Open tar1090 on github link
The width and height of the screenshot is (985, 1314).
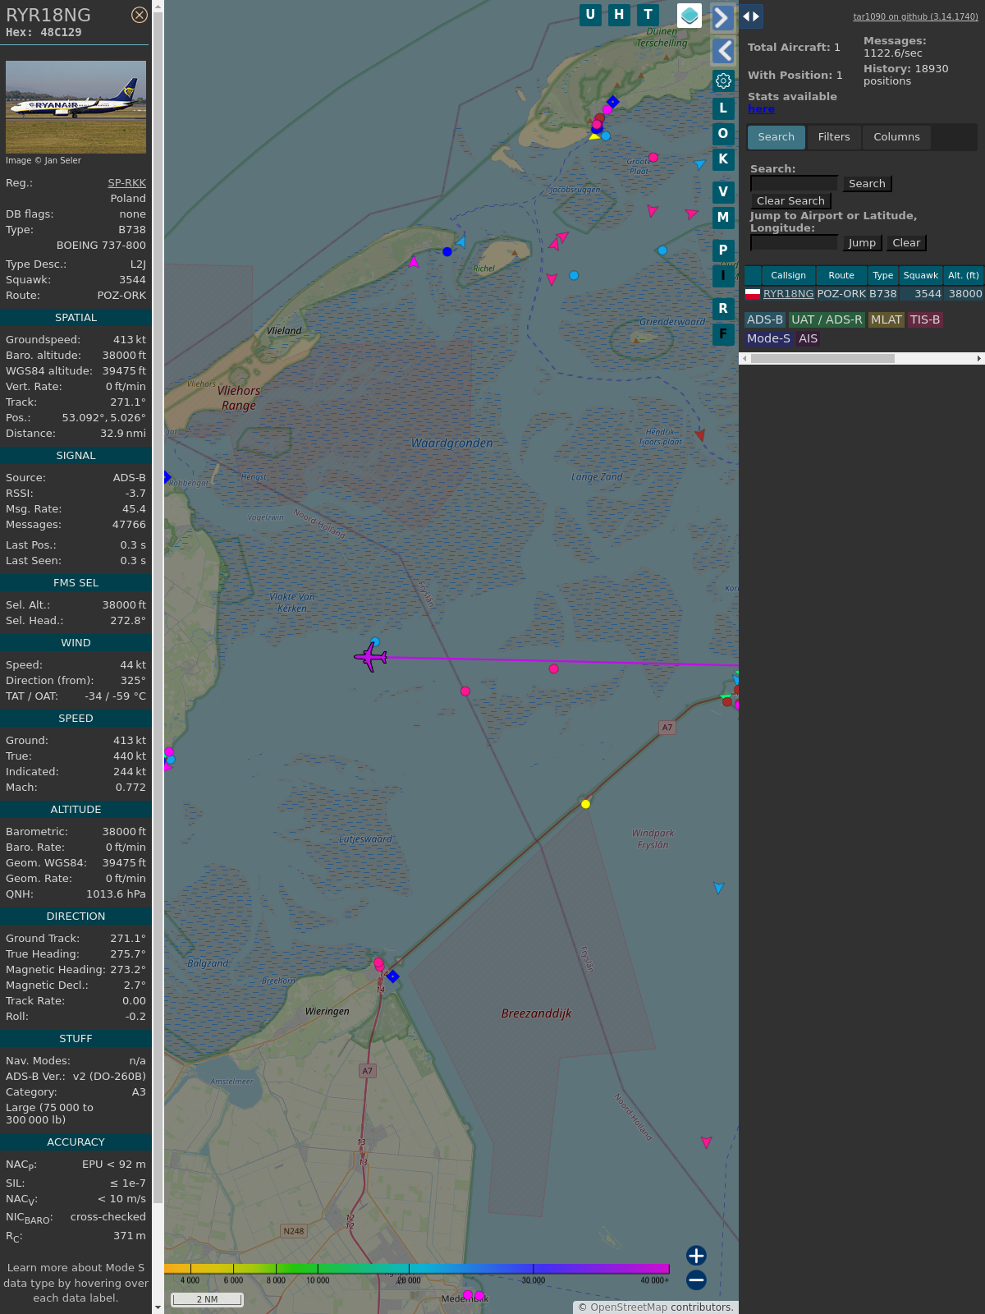pyautogui.click(x=915, y=16)
